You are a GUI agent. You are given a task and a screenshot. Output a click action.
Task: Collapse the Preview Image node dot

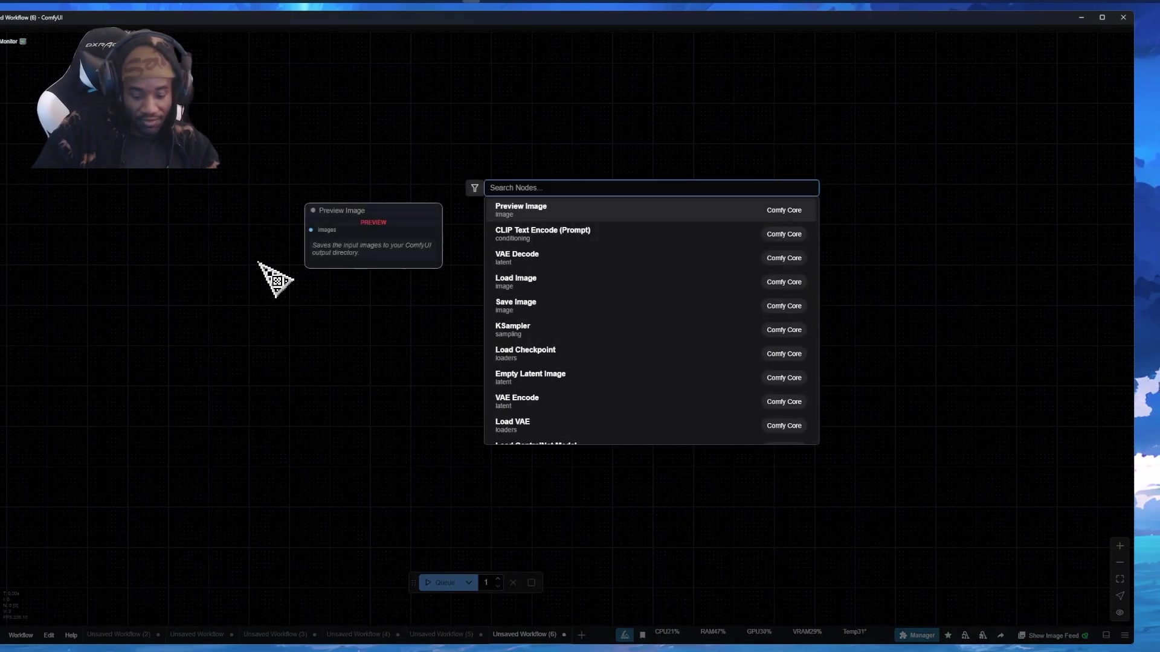pos(313,211)
